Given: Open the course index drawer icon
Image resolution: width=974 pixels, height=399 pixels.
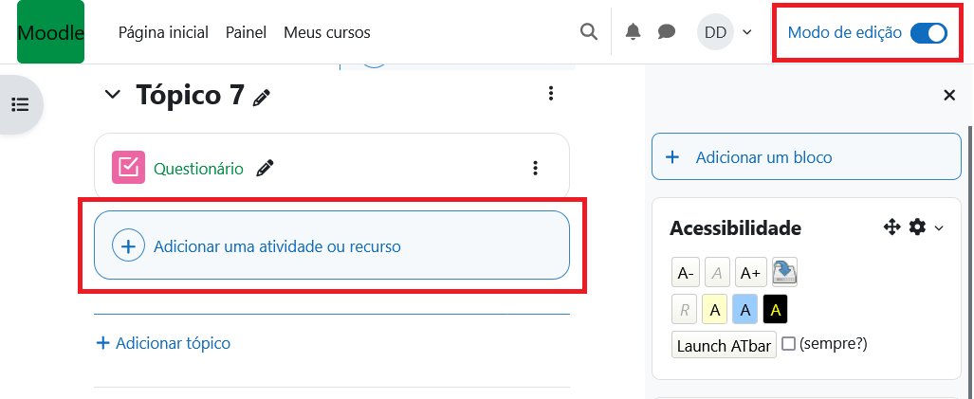Looking at the screenshot, I should pyautogui.click(x=20, y=104).
